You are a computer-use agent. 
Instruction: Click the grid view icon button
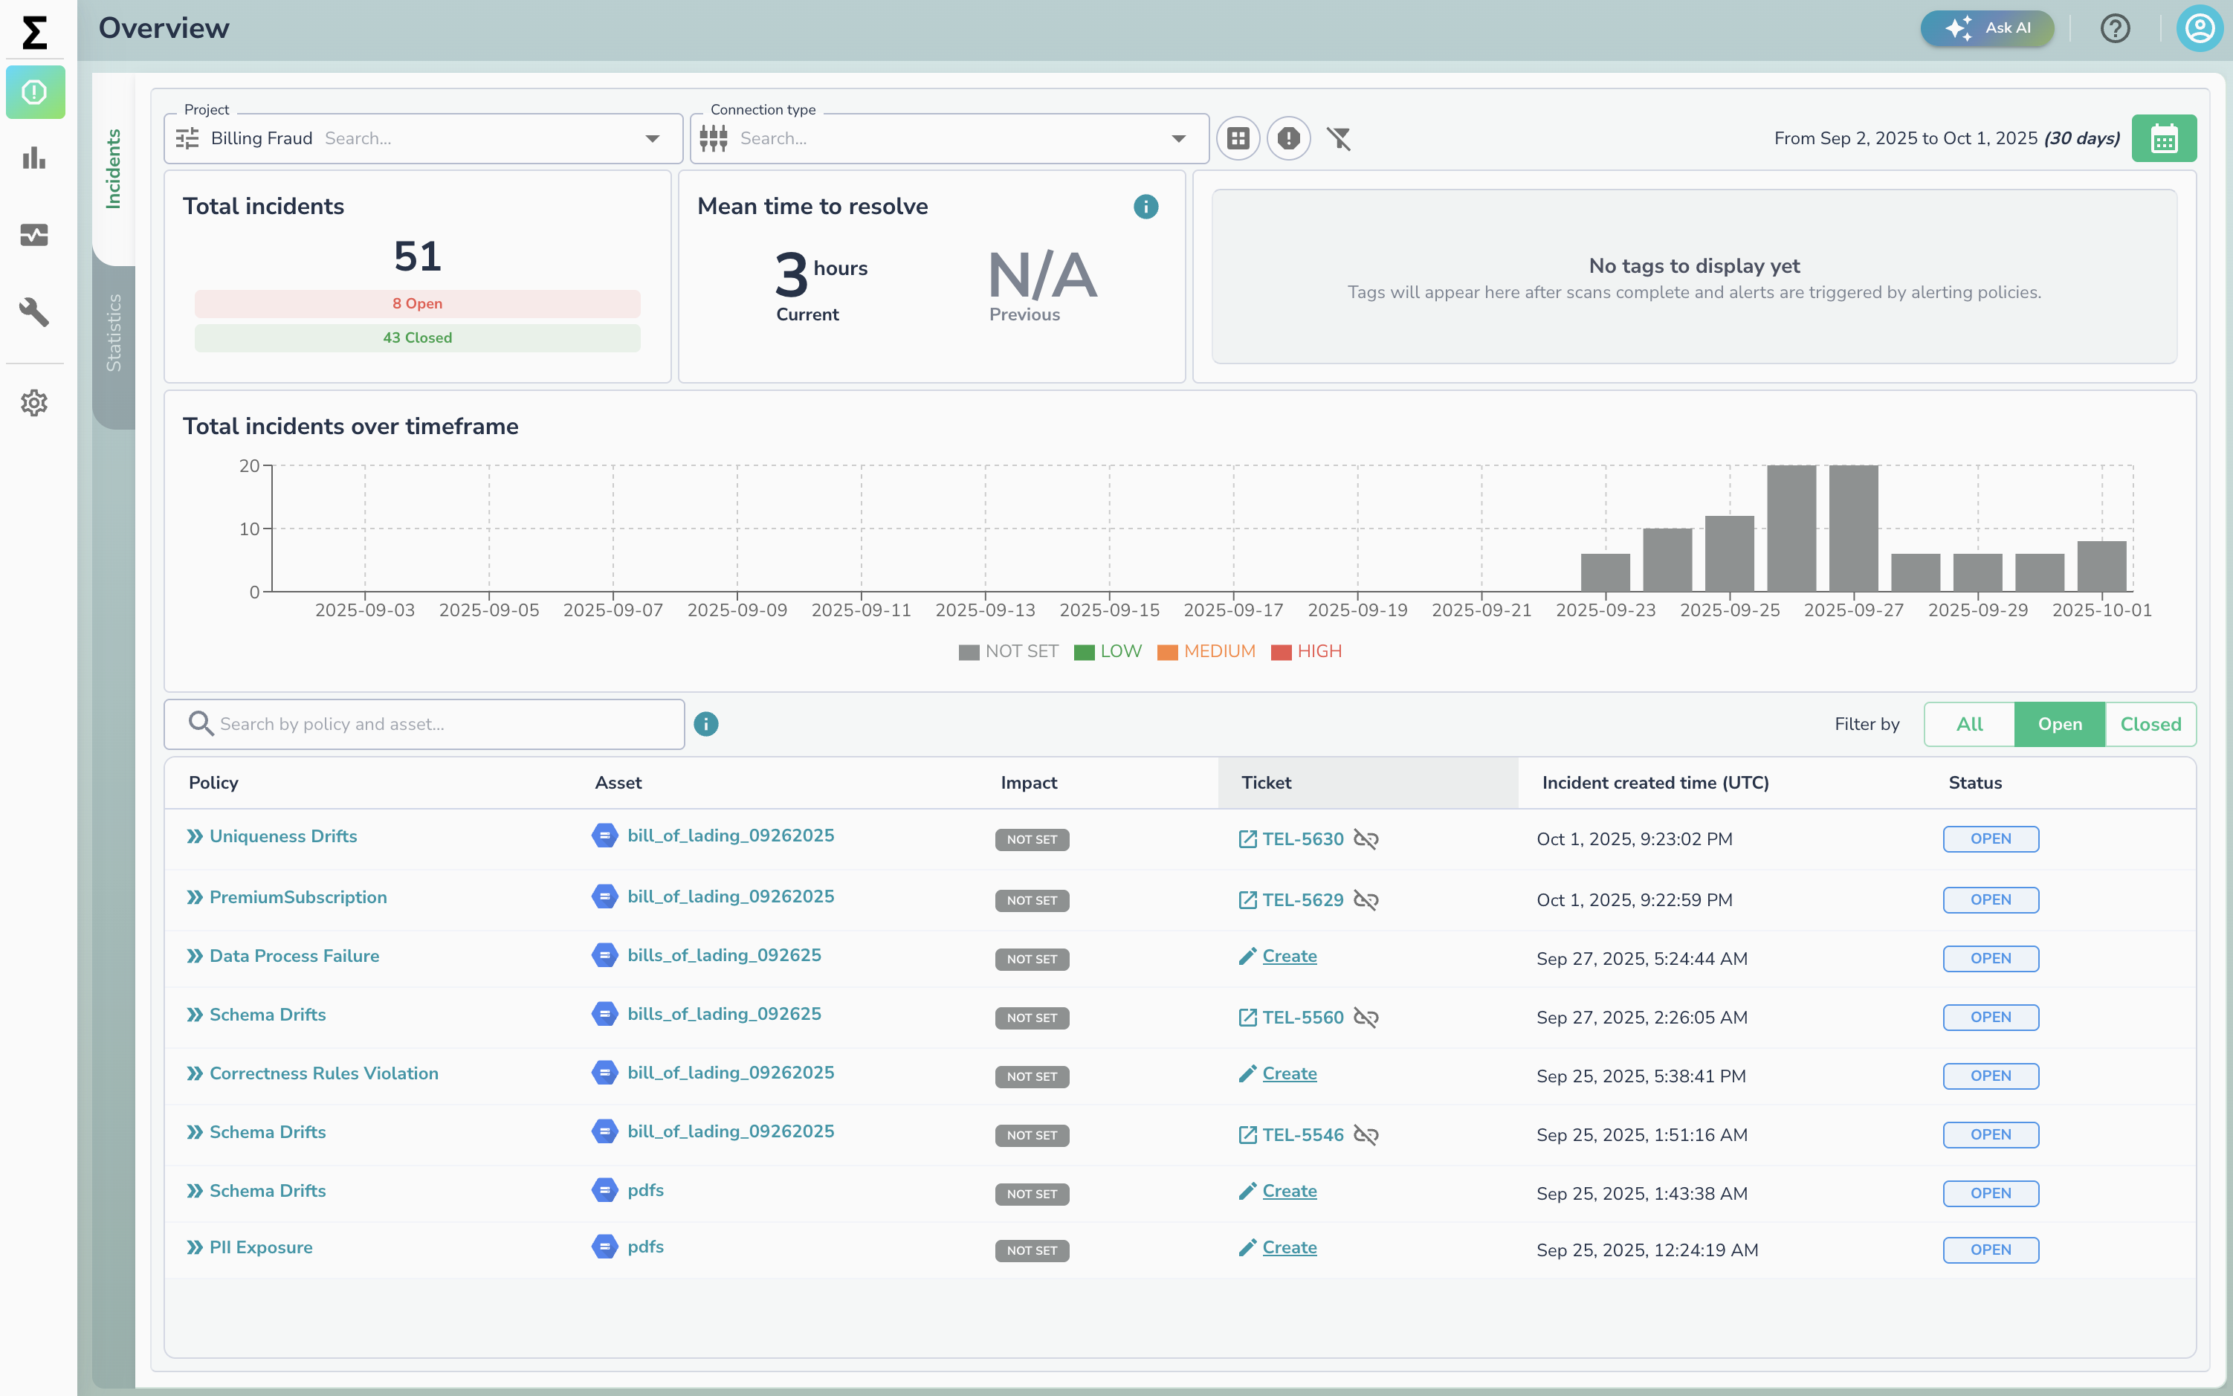[1238, 138]
